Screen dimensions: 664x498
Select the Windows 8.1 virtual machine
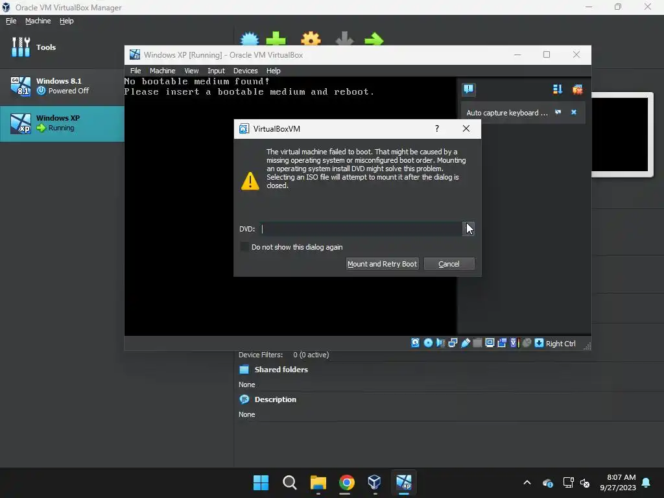tap(62, 86)
